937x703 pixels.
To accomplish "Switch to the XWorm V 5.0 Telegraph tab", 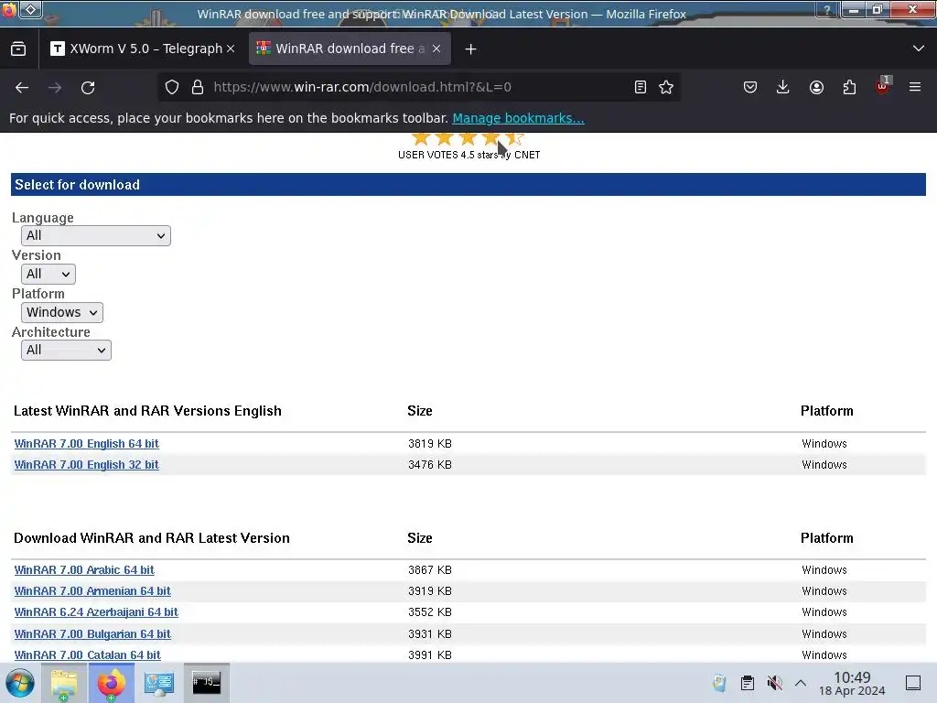I will click(x=144, y=49).
